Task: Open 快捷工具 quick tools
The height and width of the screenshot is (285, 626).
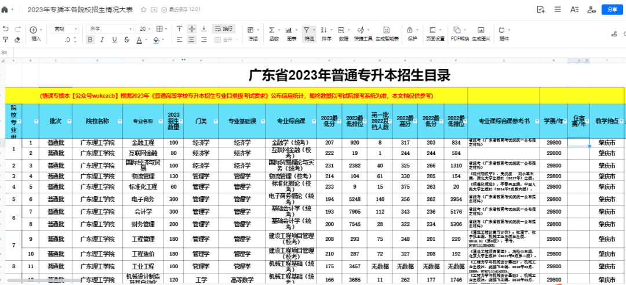Action: tap(362, 34)
